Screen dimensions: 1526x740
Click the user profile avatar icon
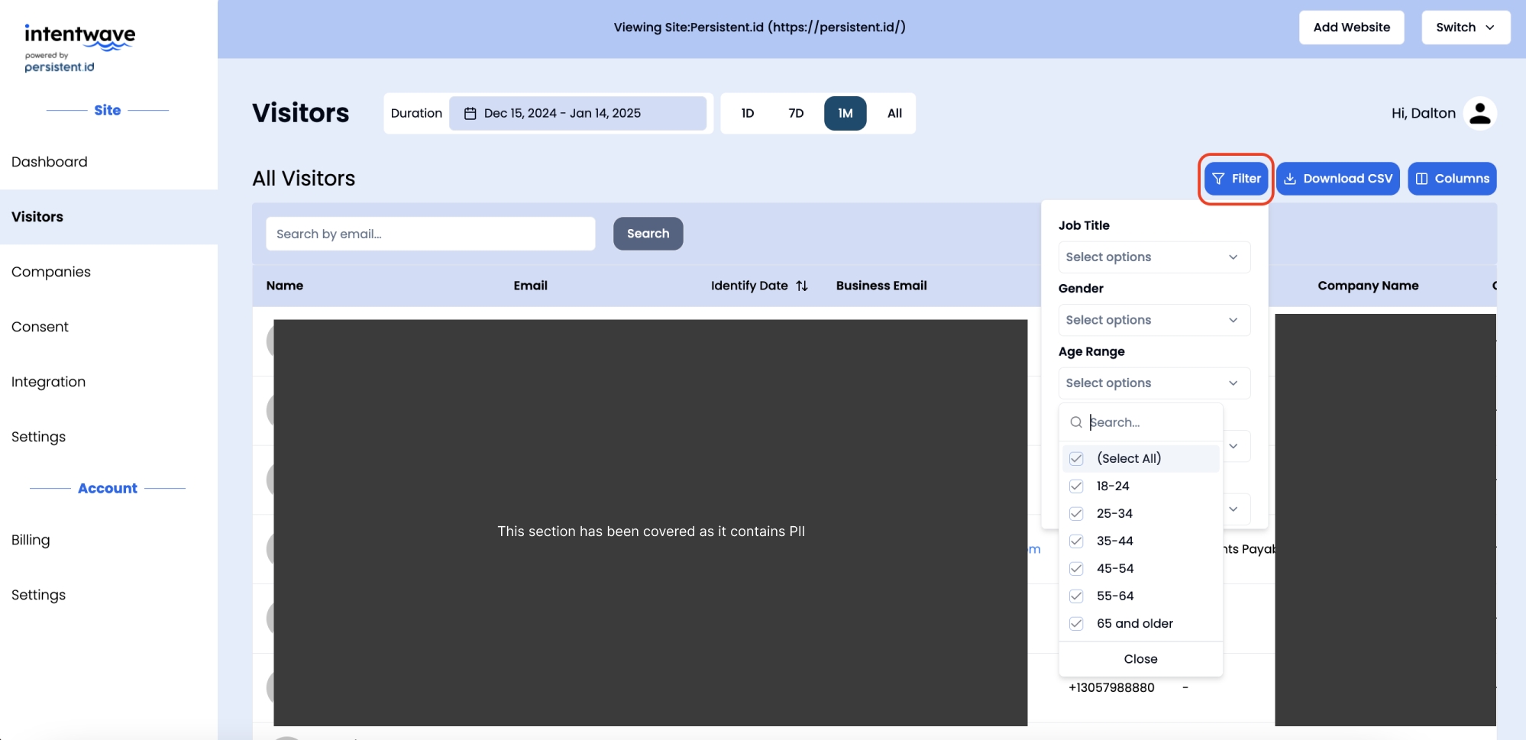[x=1479, y=113]
